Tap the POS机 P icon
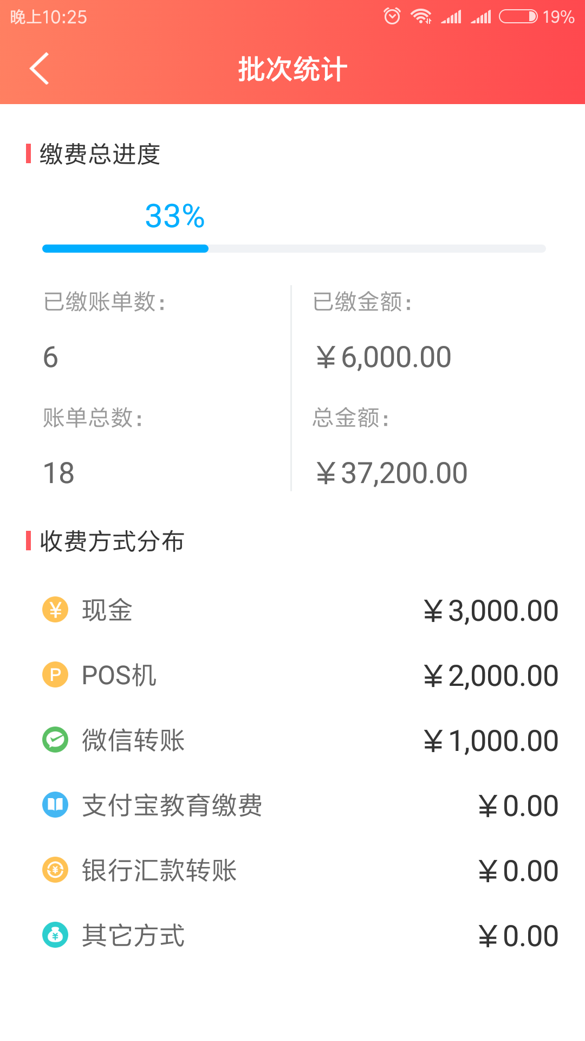 (x=55, y=675)
